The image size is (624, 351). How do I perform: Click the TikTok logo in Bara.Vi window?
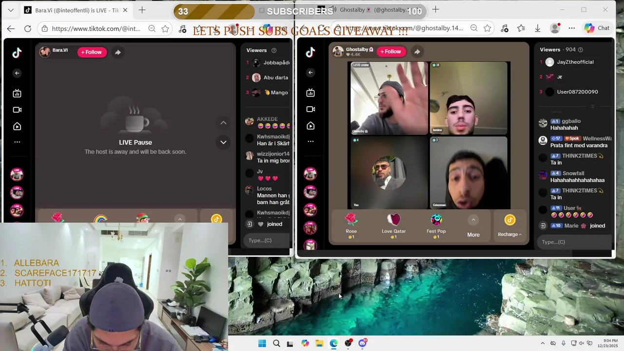tap(17, 53)
